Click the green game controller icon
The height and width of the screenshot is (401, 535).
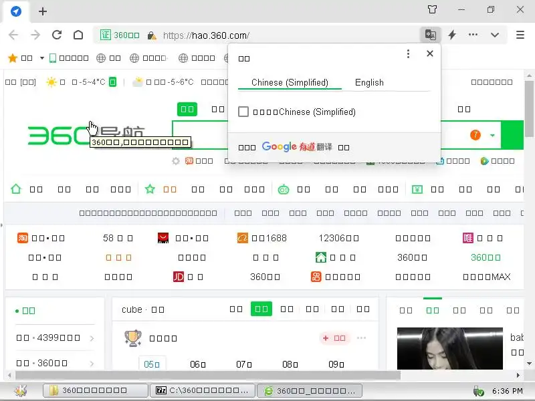click(284, 189)
